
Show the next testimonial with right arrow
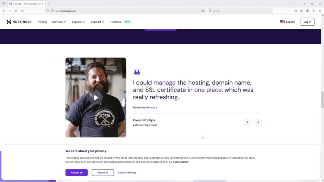[258, 122]
